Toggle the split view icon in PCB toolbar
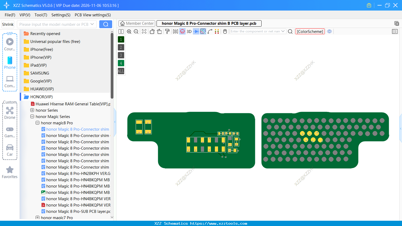 121,32
